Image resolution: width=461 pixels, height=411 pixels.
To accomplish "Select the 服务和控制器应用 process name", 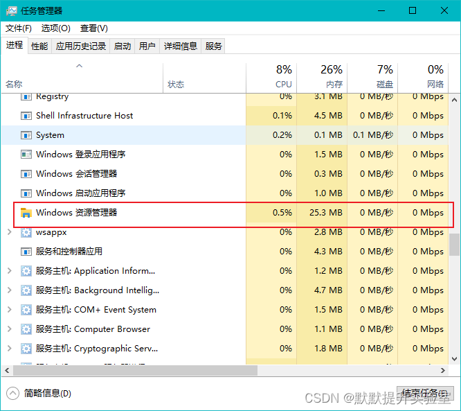I will 69,252.
